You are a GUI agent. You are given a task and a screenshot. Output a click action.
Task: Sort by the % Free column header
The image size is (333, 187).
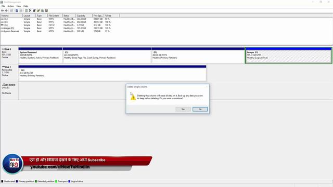point(112,16)
